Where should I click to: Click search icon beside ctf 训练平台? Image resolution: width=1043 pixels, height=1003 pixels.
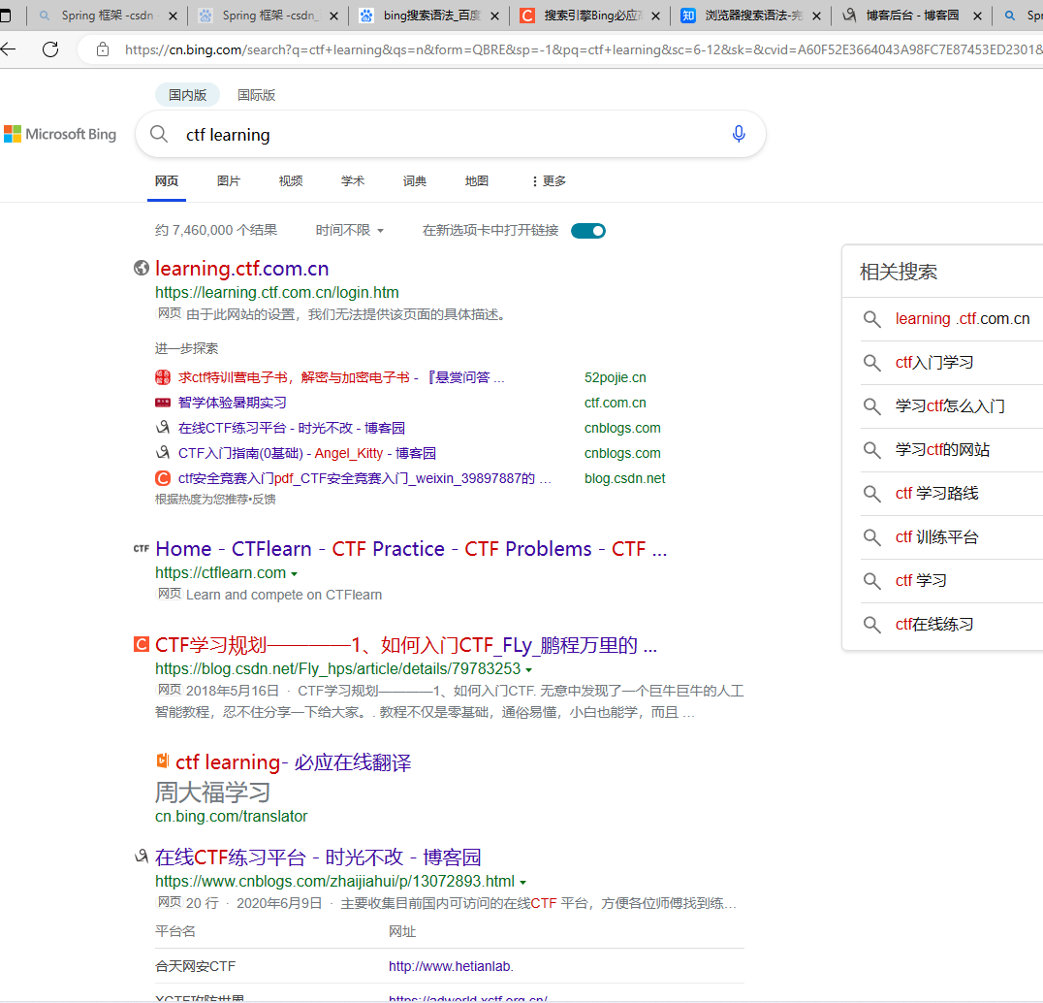point(872,537)
